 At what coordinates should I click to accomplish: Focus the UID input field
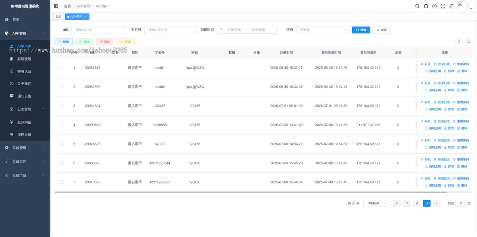click(x=98, y=30)
